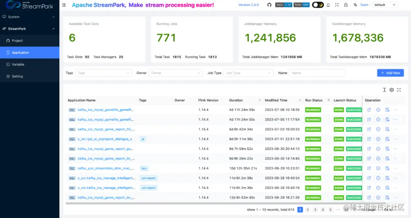
Task: Open the language translation icon
Action: [355, 5]
